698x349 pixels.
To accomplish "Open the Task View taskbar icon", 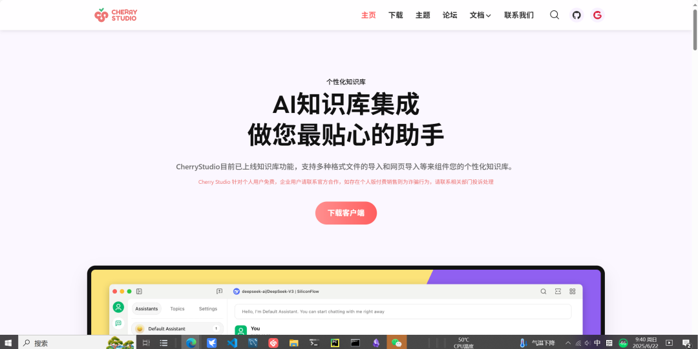I will 146,343.
